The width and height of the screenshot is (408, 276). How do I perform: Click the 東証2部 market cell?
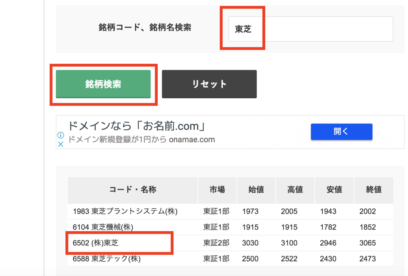click(x=216, y=243)
